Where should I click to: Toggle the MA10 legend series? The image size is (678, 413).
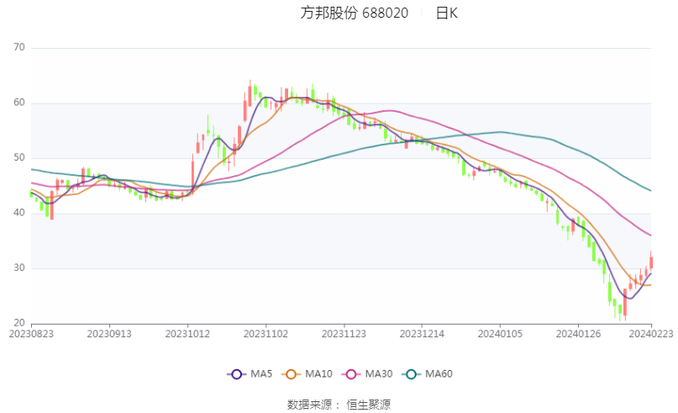(x=307, y=373)
